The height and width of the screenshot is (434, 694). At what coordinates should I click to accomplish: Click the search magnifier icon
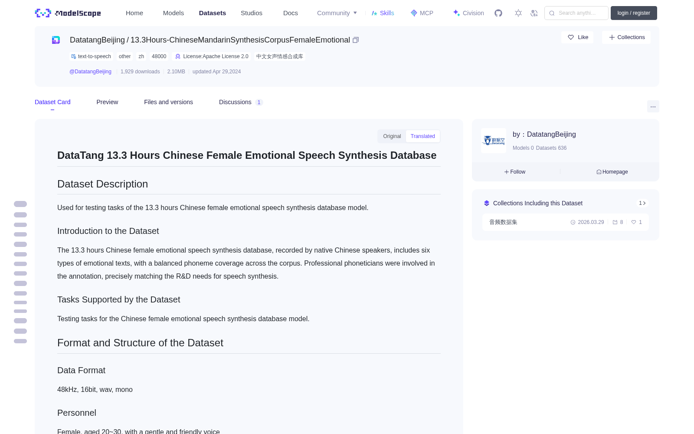tap(552, 13)
